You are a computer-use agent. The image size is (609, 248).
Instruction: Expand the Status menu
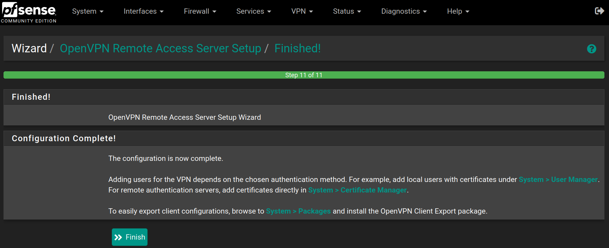point(347,11)
